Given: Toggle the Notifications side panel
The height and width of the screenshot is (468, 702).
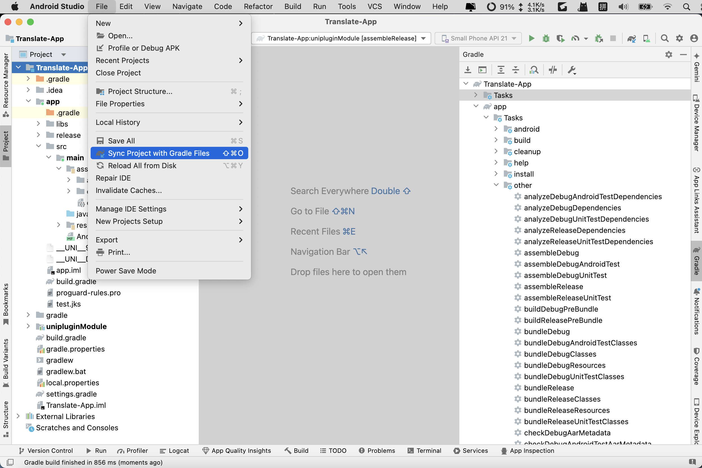Looking at the screenshot, I should pos(697,312).
